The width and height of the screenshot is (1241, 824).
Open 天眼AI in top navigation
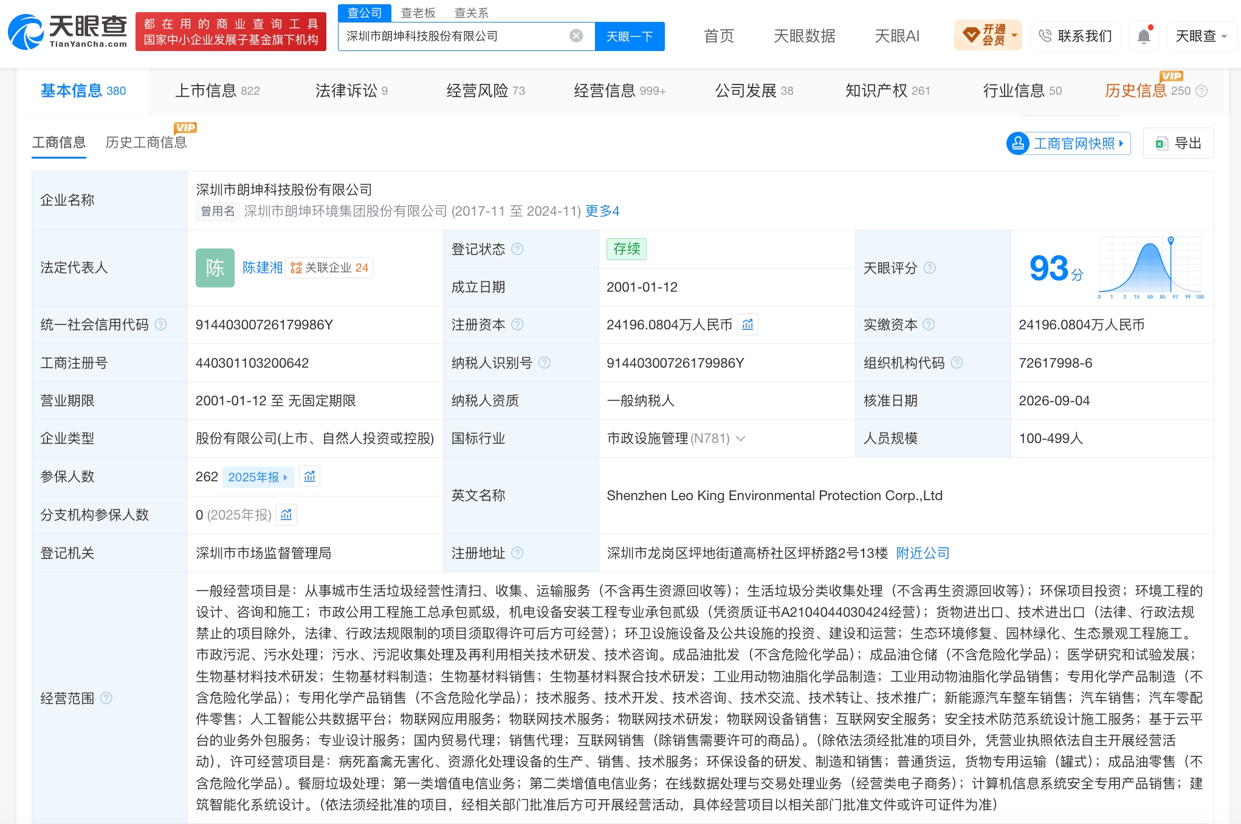(x=897, y=36)
